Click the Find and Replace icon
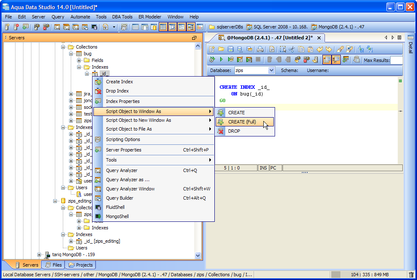 [x=349, y=49]
